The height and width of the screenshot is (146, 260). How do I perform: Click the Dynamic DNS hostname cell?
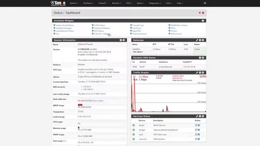pos(165,67)
